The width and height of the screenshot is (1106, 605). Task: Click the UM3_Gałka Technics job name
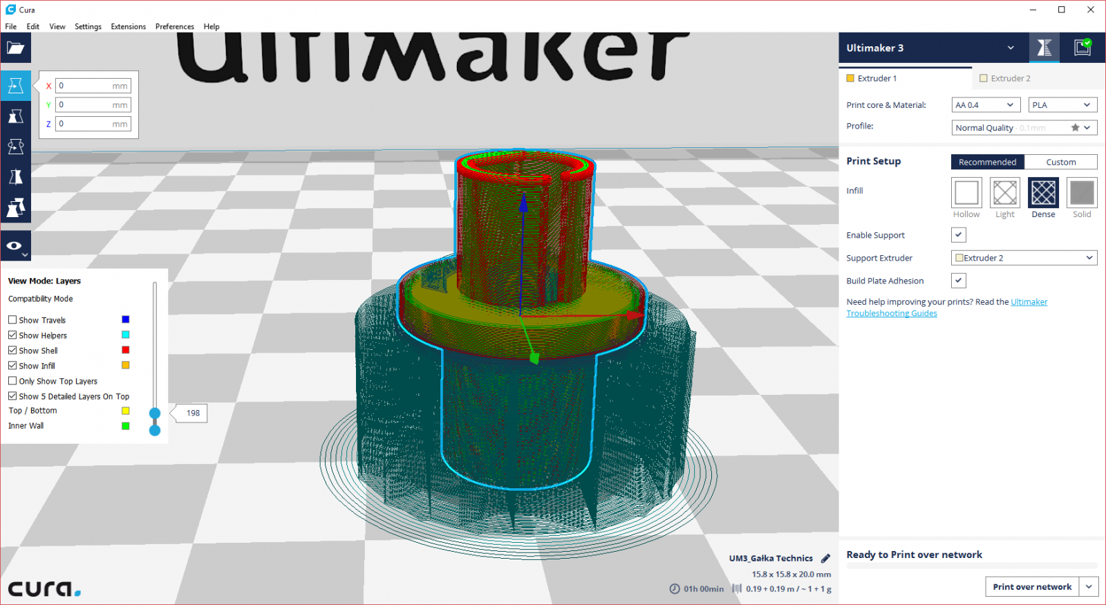(x=771, y=558)
